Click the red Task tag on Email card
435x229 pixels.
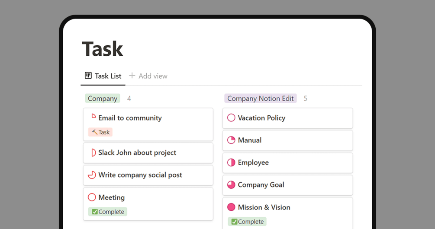[x=100, y=132]
